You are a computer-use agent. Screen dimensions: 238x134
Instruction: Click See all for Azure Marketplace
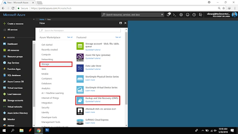tap(70, 37)
